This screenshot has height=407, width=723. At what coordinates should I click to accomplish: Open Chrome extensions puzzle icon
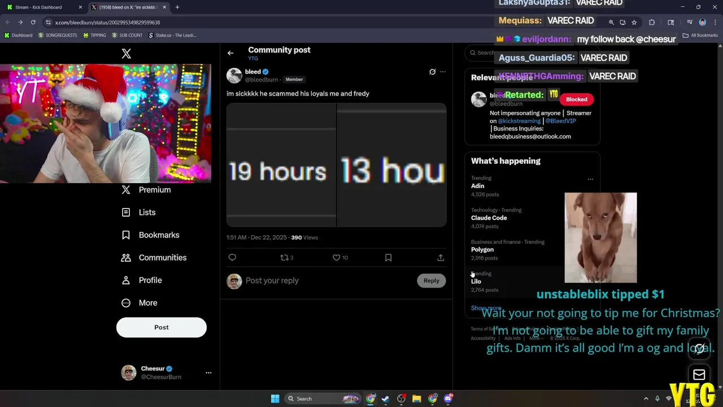coord(652,23)
